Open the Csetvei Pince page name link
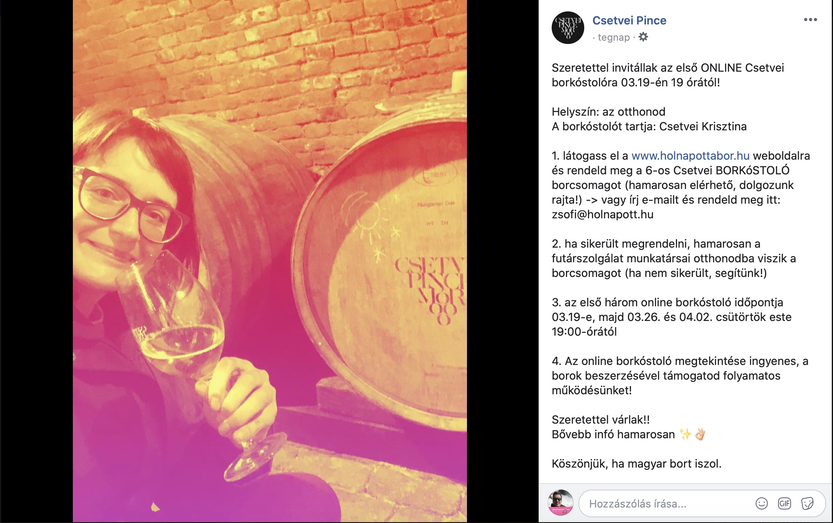 (x=629, y=20)
